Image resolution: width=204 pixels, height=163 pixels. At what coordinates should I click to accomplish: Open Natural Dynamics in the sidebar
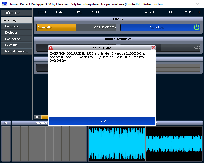[x=17, y=51]
